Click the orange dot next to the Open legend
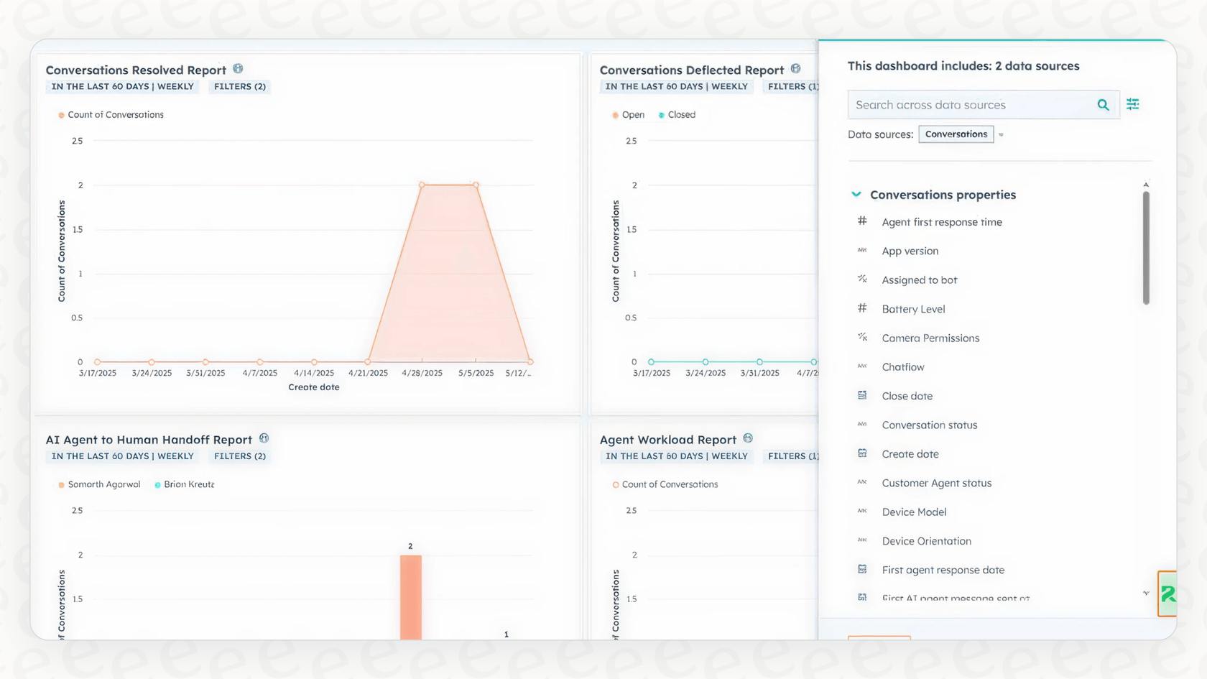The height and width of the screenshot is (679, 1207). point(616,114)
